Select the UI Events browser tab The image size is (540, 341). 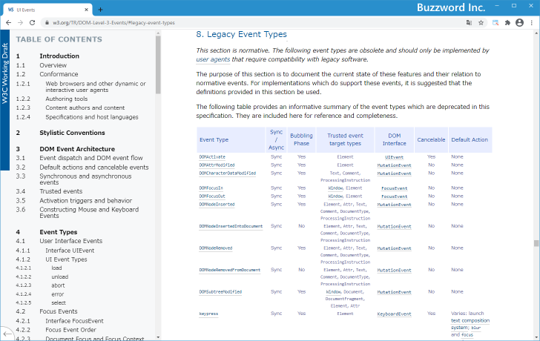[x=48, y=10]
